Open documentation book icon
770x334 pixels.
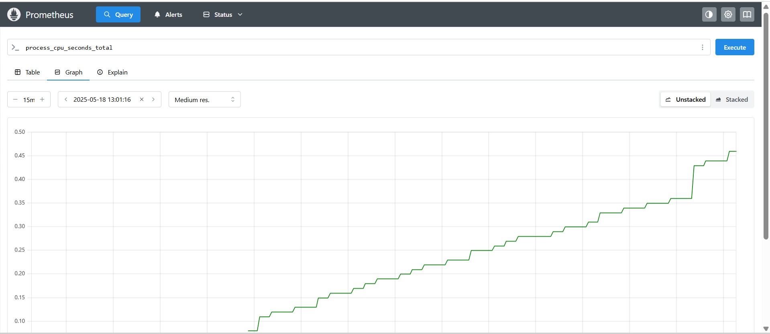click(x=747, y=14)
